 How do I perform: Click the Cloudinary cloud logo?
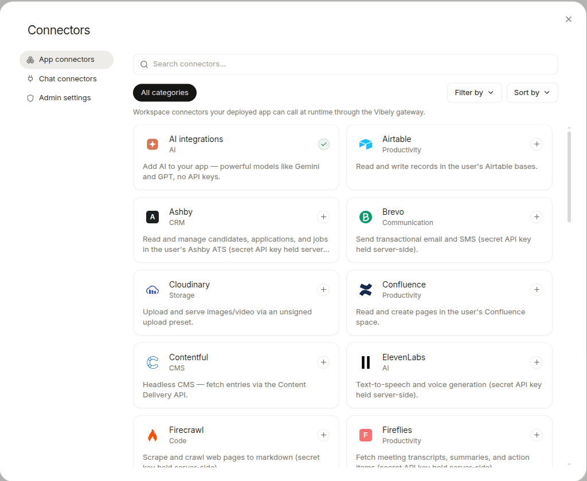point(152,290)
